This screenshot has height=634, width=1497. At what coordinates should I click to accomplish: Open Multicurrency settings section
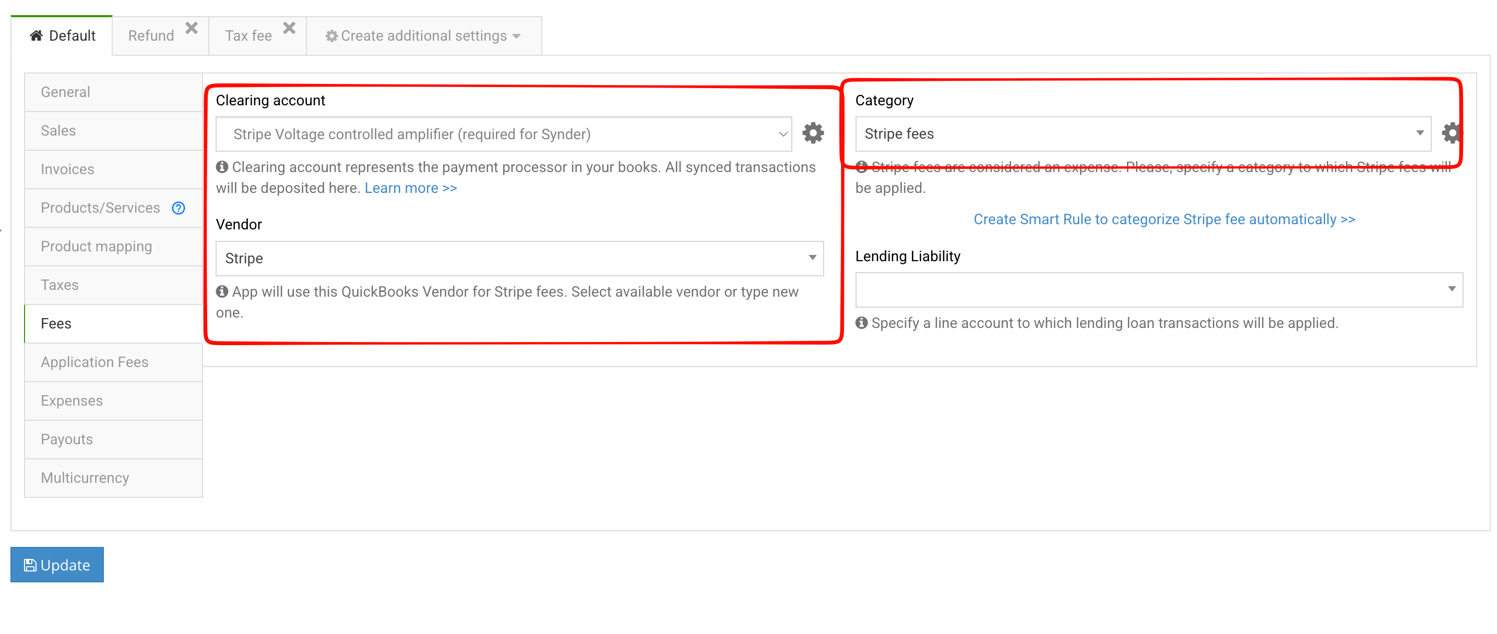pyautogui.click(x=113, y=479)
